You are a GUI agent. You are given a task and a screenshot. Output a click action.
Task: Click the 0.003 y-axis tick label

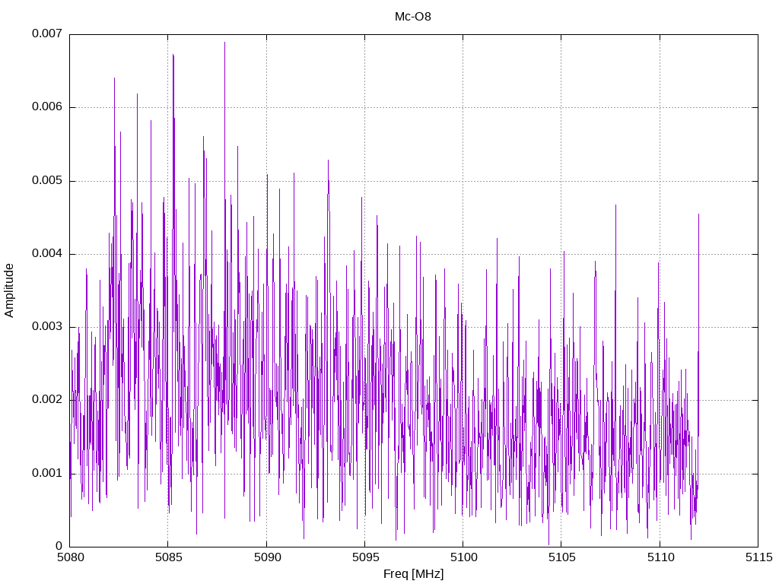47,326
